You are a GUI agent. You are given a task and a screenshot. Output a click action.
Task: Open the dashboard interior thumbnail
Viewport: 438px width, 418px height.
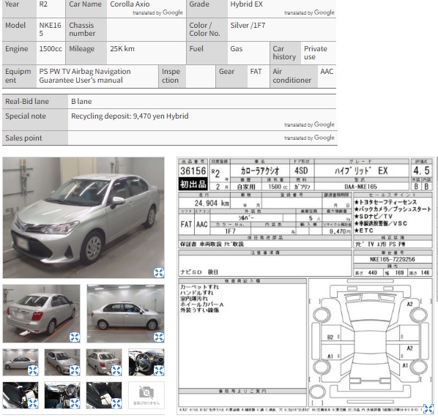[x=62, y=395]
